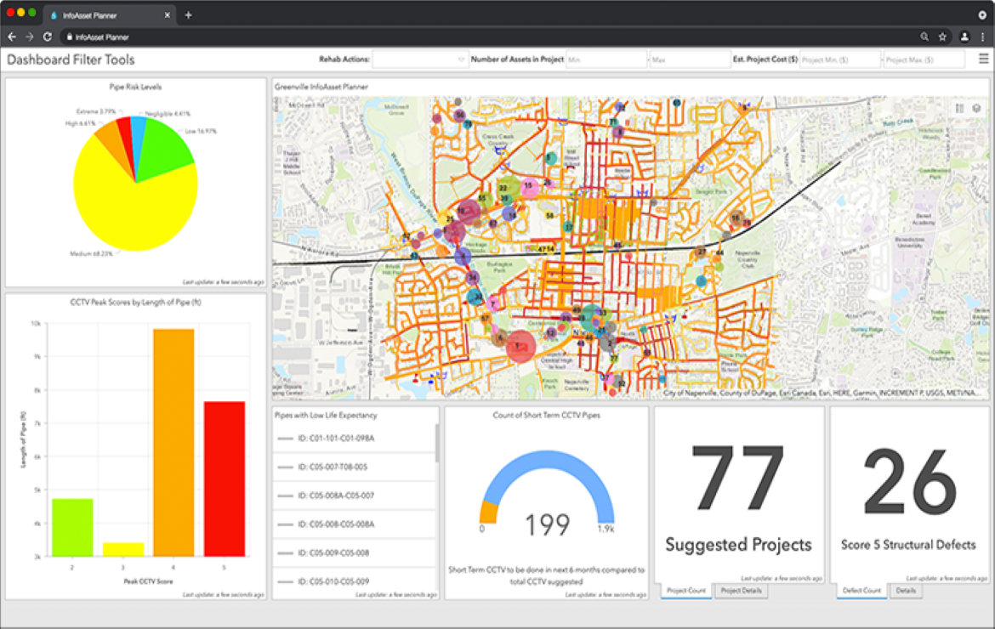Go back using browser back arrow
Viewport: 995px width, 629px height.
coord(12,37)
